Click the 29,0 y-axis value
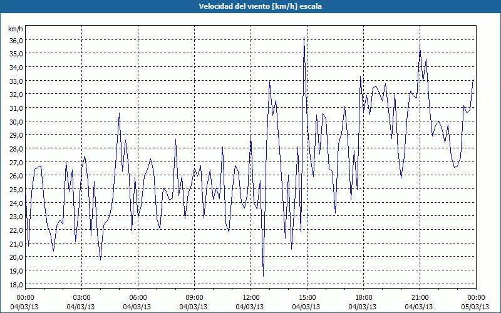The height and width of the screenshot is (313, 501). click(16, 135)
